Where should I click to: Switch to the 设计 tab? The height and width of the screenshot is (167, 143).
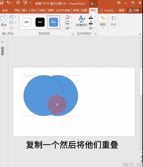pyautogui.click(x=33, y=10)
